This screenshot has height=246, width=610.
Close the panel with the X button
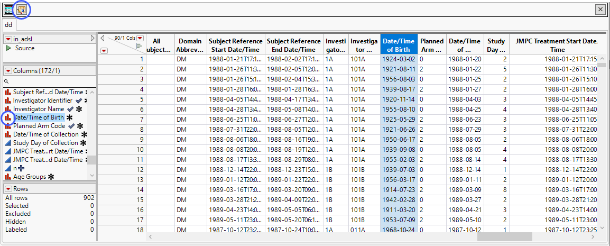pos(600,9)
